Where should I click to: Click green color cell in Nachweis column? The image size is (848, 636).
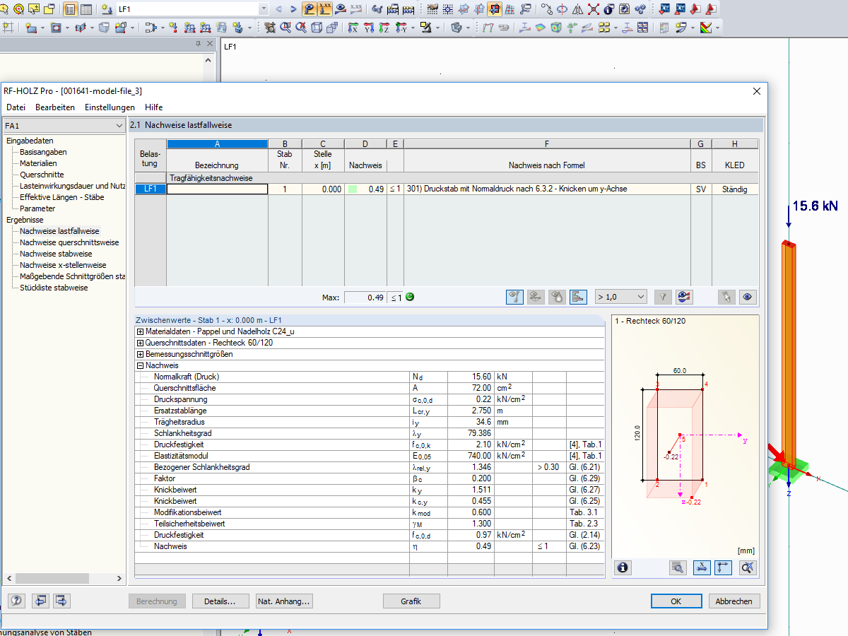tap(353, 189)
